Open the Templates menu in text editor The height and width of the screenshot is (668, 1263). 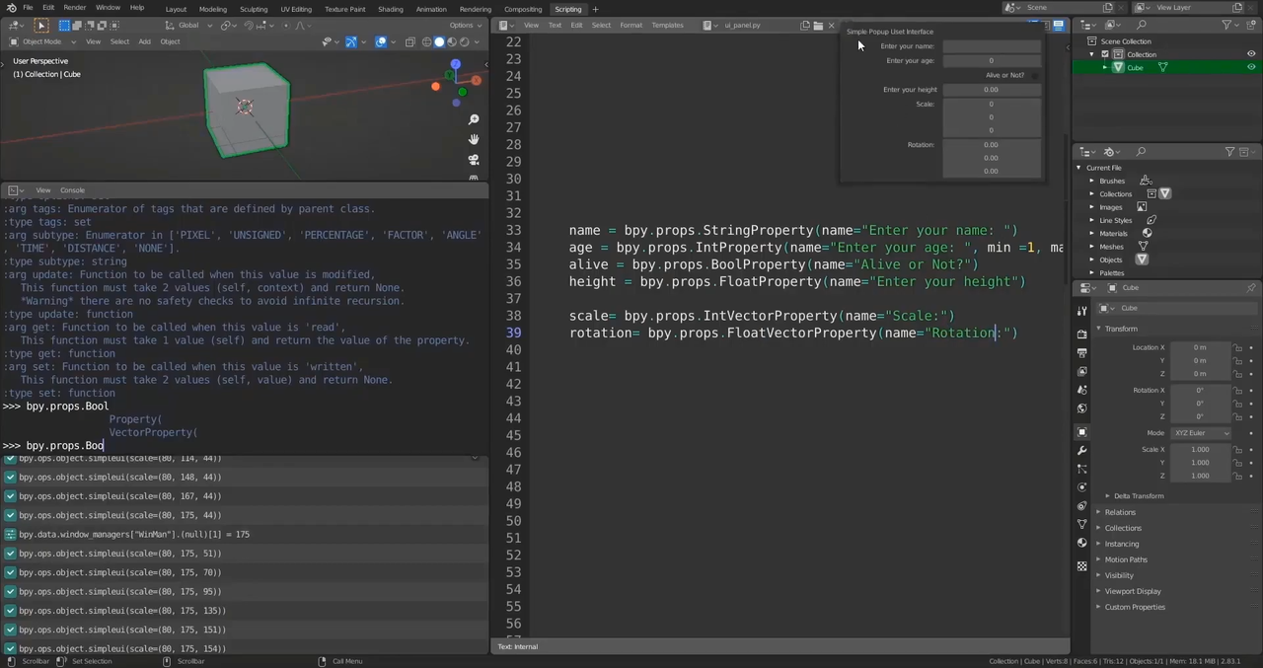tap(667, 25)
